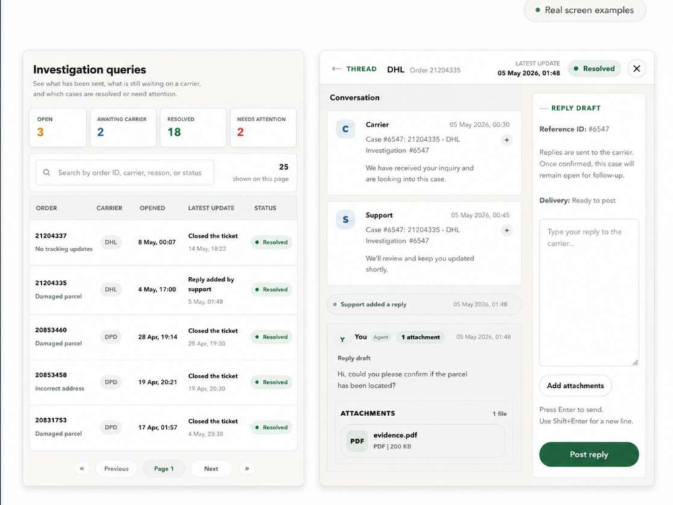Filter by Awaiting Carrier card
The width and height of the screenshot is (673, 505).
(x=123, y=127)
